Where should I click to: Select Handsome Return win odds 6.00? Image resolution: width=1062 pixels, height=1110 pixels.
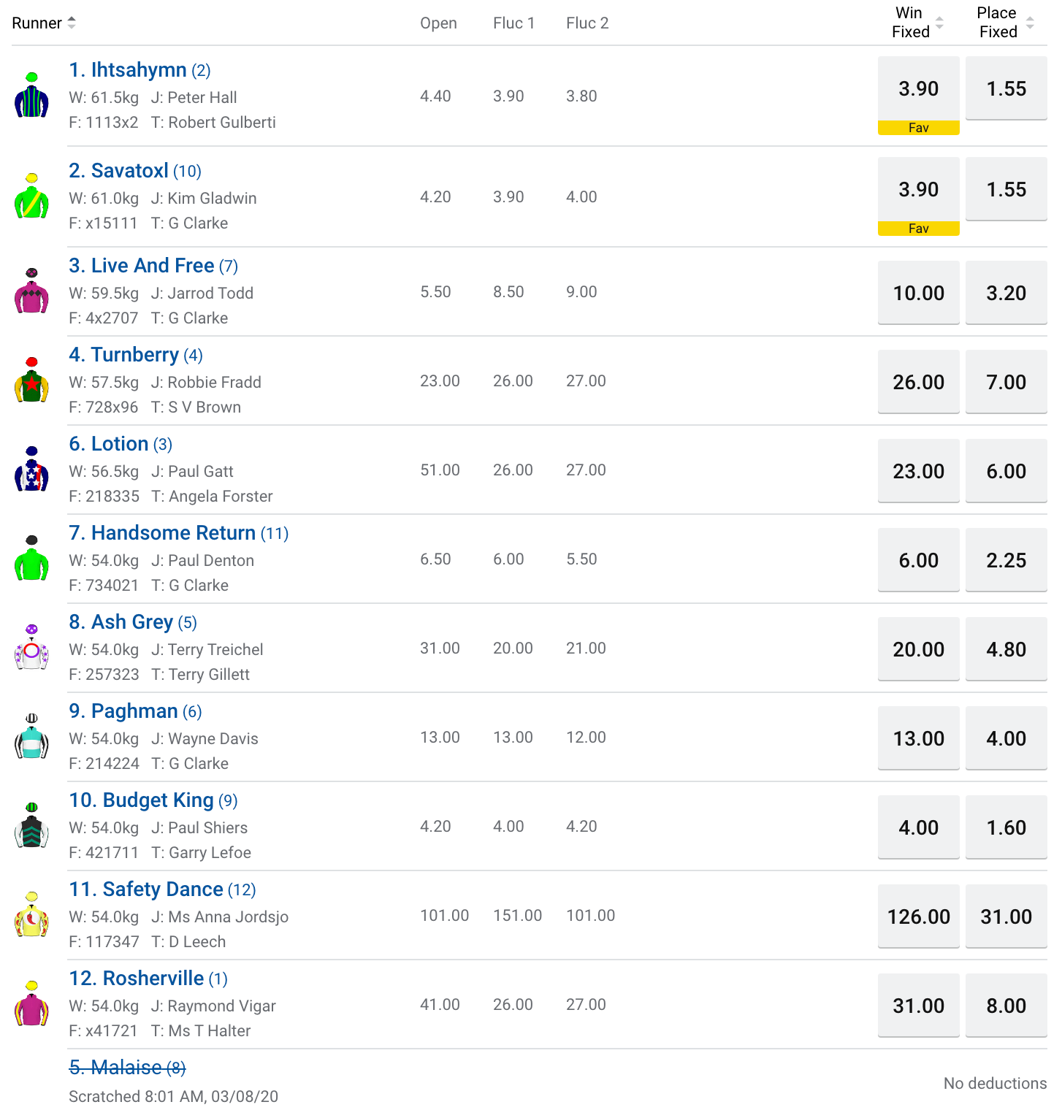point(919,560)
